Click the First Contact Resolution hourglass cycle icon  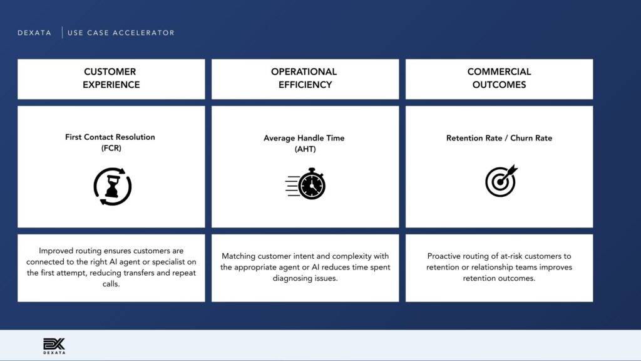[112, 186]
